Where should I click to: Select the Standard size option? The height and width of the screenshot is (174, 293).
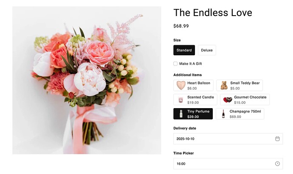184,50
